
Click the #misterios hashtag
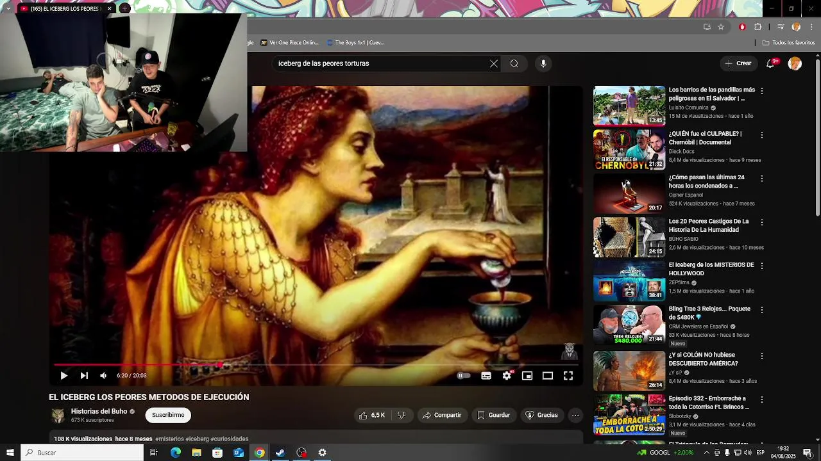click(169, 439)
